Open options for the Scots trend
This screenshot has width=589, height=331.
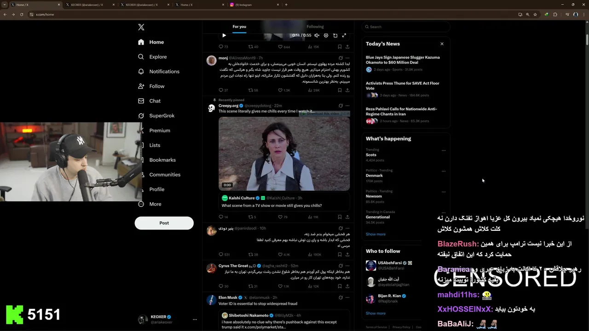[444, 150]
